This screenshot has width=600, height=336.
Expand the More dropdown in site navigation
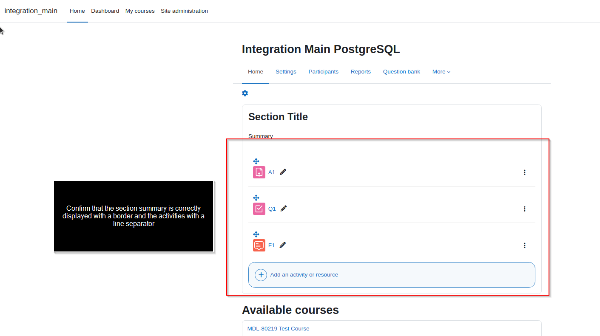pos(441,72)
